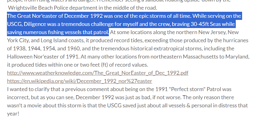The width and height of the screenshot is (262, 123).
Task: Click the word "incorrect" in the last paragraph
Action: pyautogui.click(x=18, y=97)
